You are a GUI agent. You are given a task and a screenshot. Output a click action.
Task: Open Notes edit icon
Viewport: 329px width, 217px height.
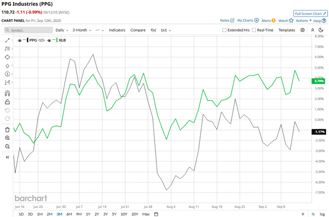(232, 20)
